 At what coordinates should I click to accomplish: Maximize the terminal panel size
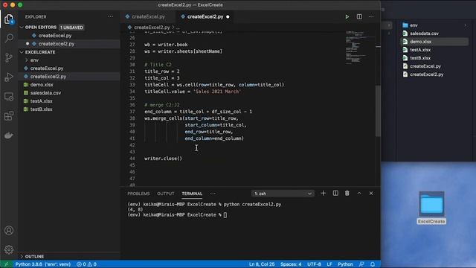(x=359, y=194)
